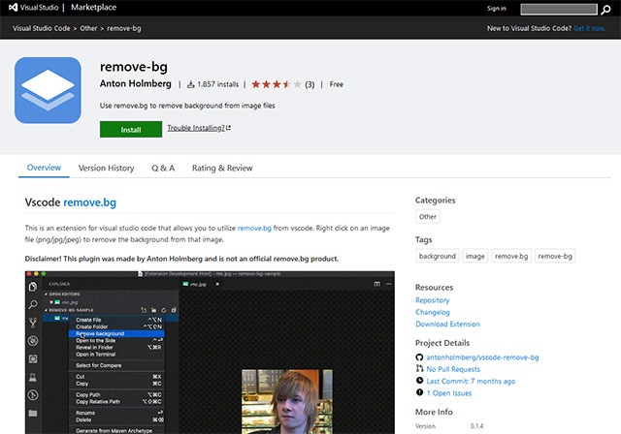Open antonholmberg/vscode-remove-bg repository link

pyautogui.click(x=482, y=357)
